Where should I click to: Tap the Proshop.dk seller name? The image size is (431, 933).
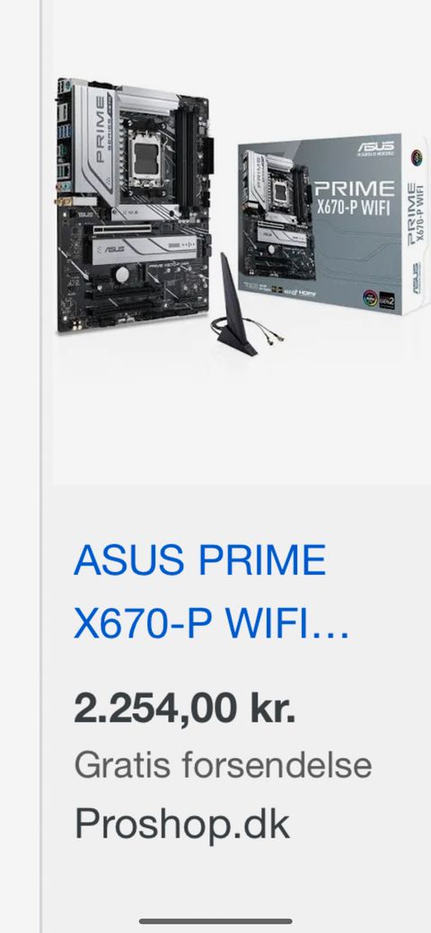click(182, 824)
